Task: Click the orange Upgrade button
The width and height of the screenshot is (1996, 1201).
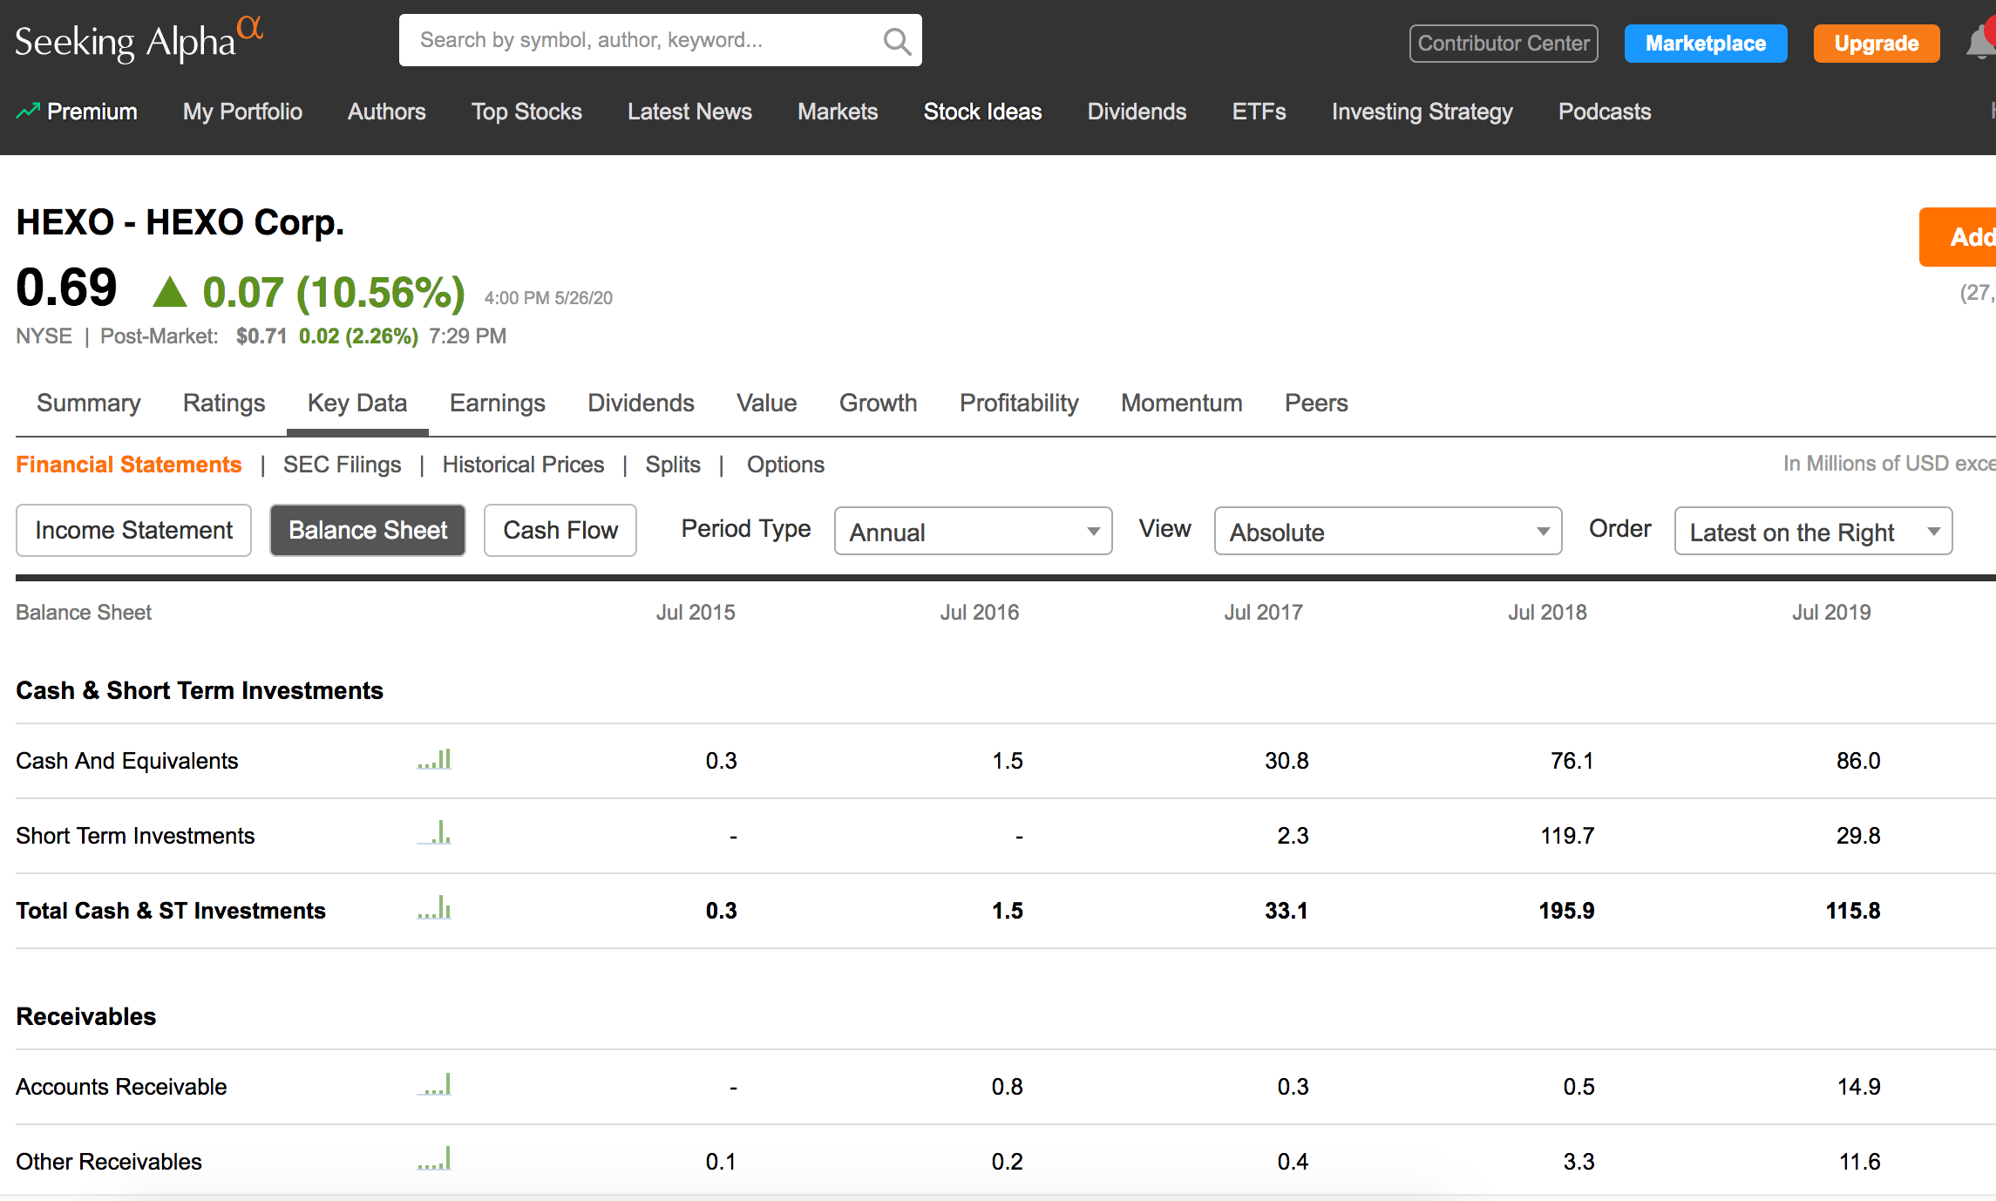Action: coord(1876,44)
